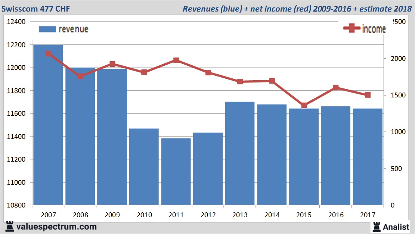Click the Analist label

click(396, 227)
